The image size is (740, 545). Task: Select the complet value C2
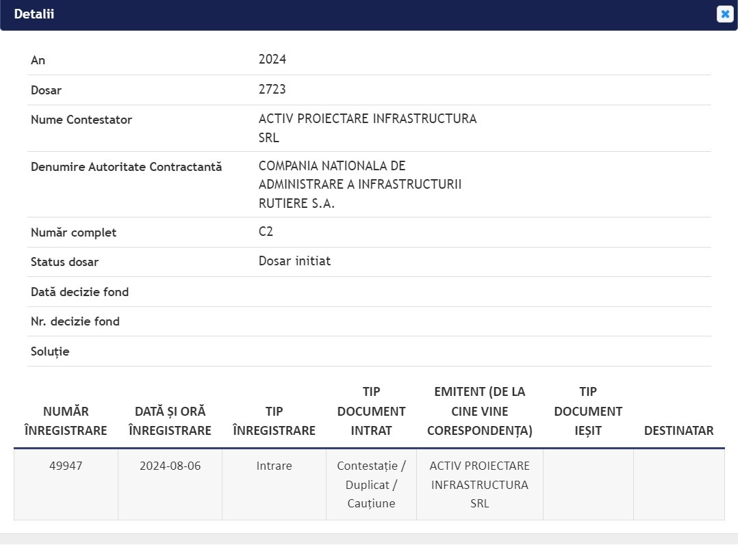pos(266,232)
